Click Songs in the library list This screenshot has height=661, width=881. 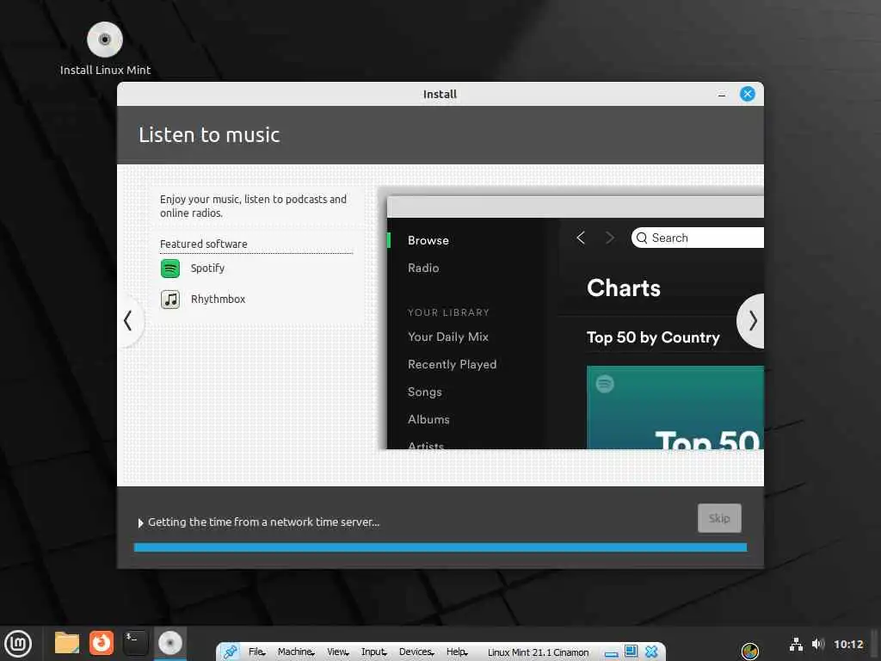pyautogui.click(x=424, y=392)
